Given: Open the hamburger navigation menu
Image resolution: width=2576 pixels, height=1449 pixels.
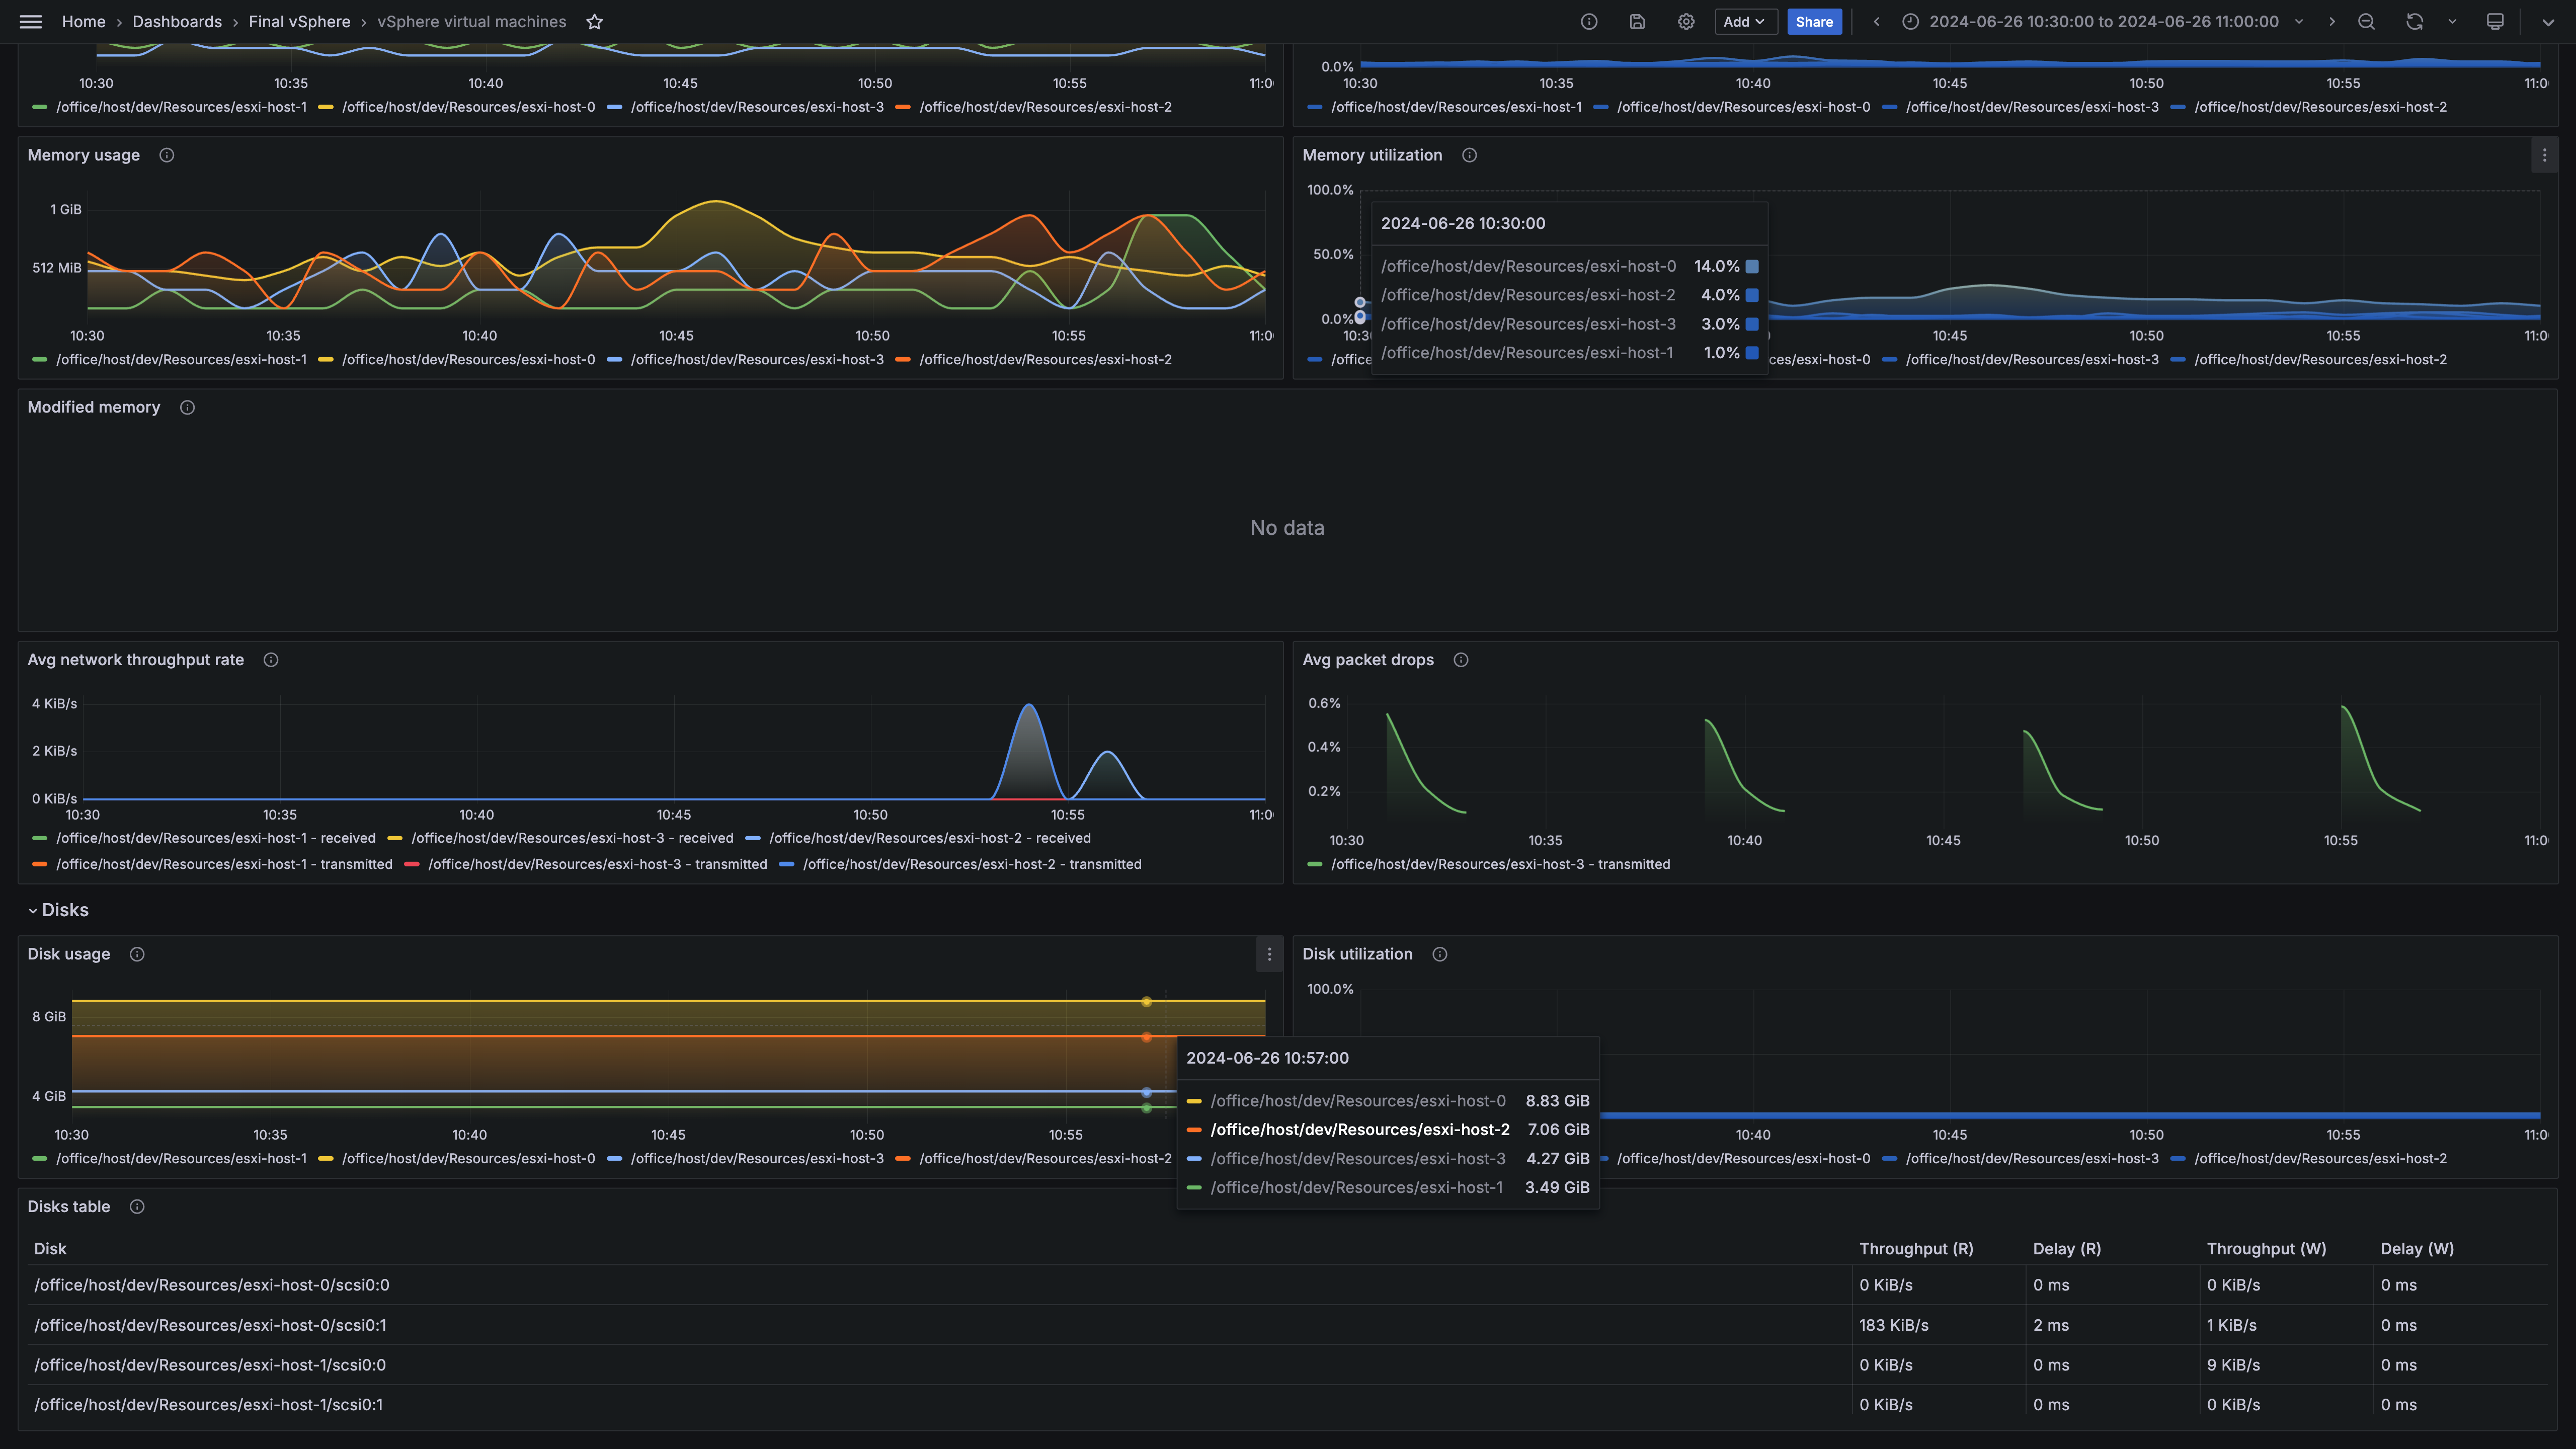Looking at the screenshot, I should coord(31,22).
